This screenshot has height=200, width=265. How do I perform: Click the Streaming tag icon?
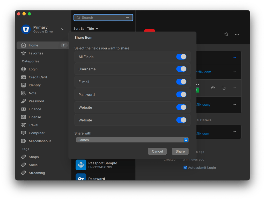coord(24,173)
